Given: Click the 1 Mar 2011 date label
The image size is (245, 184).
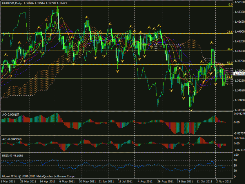Looking at the screenshot, I should pos(8,181).
